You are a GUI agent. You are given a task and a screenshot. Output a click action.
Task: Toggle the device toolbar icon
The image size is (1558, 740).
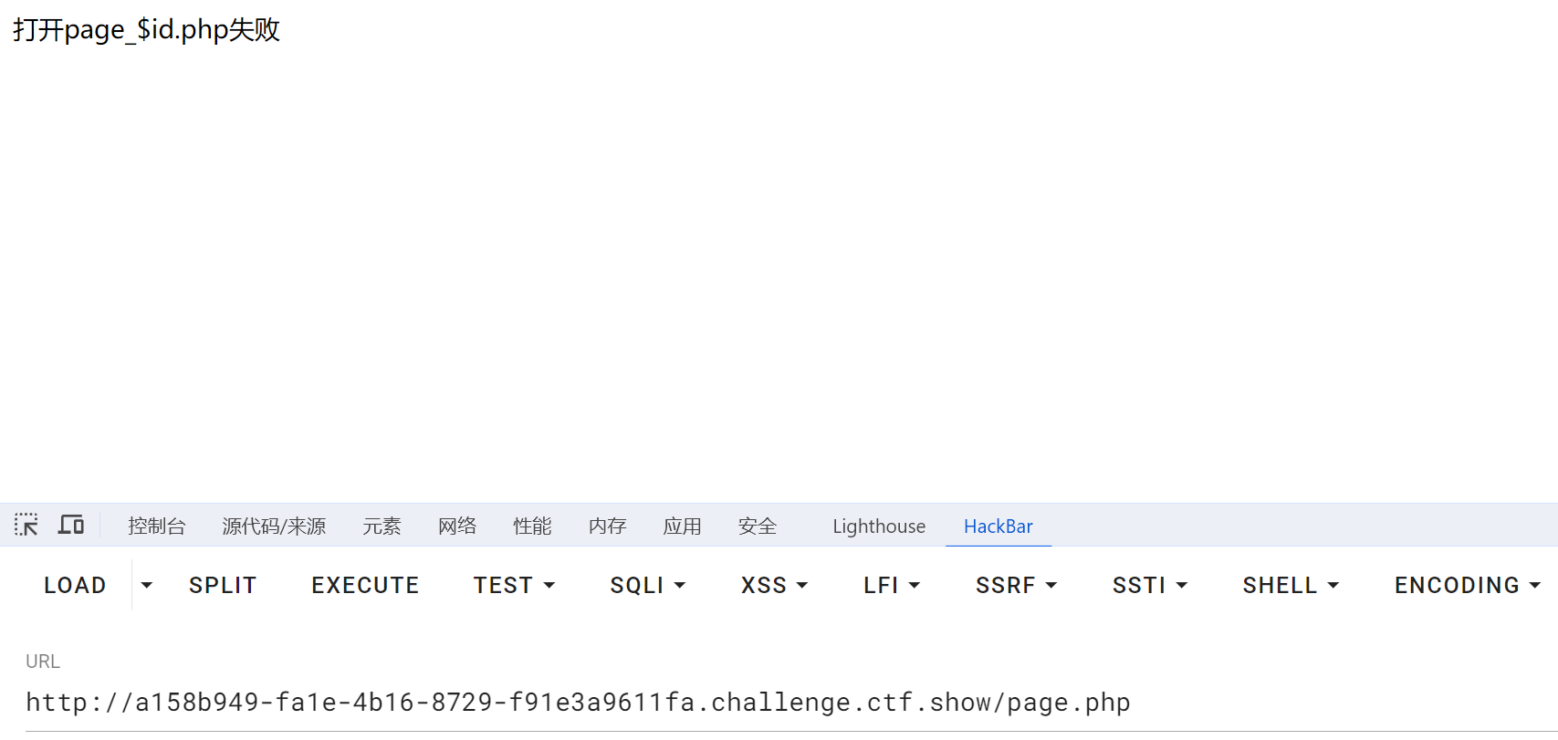pos(71,525)
